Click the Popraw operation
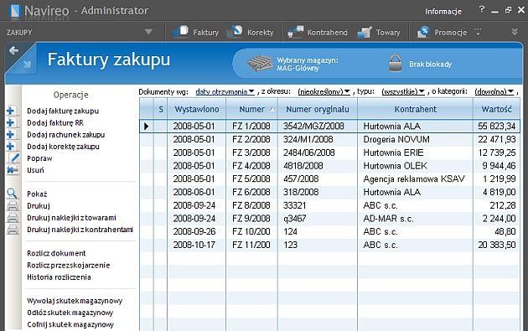This screenshot has width=528, height=331. tap(39, 158)
